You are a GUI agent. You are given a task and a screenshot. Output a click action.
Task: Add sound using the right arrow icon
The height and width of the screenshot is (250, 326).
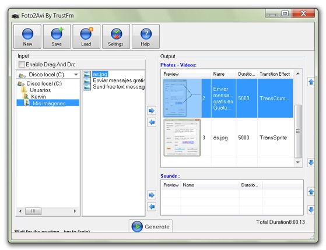tap(152, 195)
